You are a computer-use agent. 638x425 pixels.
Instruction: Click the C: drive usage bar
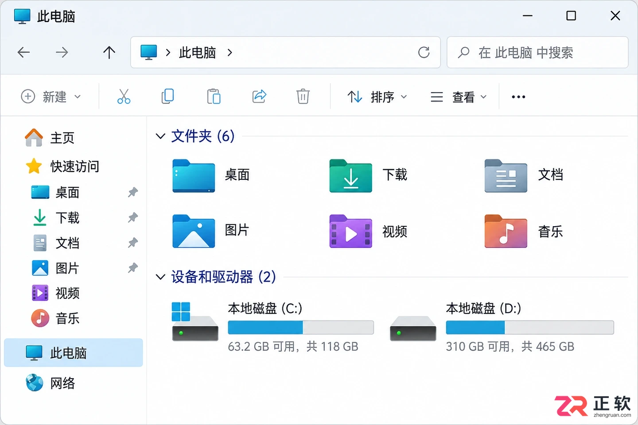click(301, 328)
